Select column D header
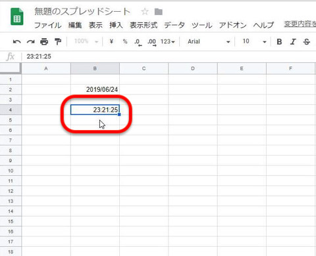 193,68
